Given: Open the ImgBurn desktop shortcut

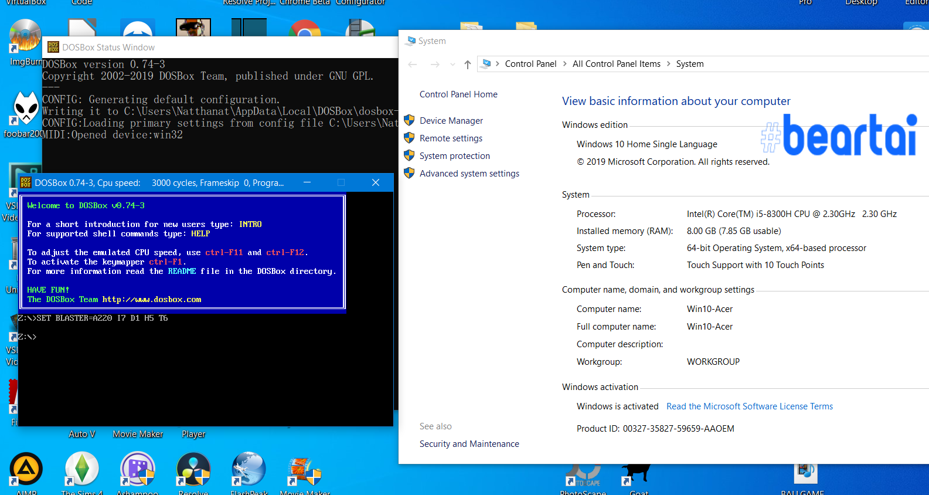Looking at the screenshot, I should tap(25, 35).
